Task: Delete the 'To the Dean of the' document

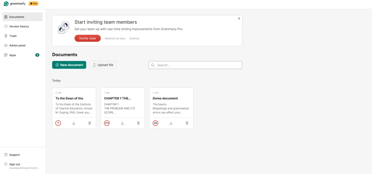Action: click(90, 123)
